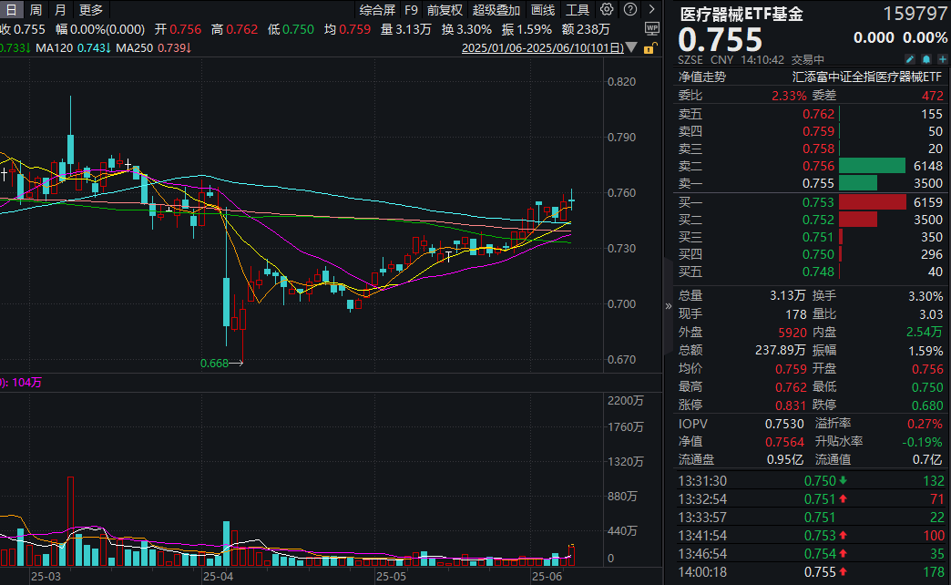Open the 净值走势 net value trend link
The width and height of the screenshot is (951, 585).
(x=702, y=77)
